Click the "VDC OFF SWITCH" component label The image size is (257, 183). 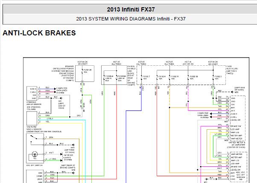(34, 166)
